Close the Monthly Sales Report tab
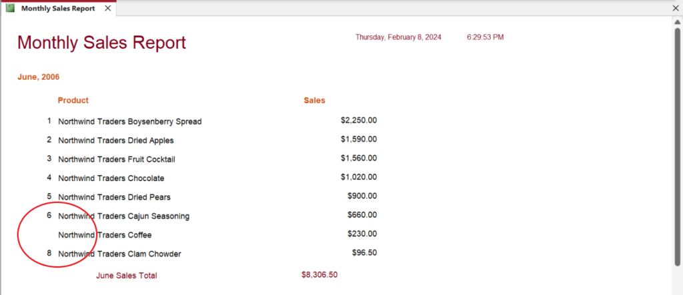 coord(108,9)
